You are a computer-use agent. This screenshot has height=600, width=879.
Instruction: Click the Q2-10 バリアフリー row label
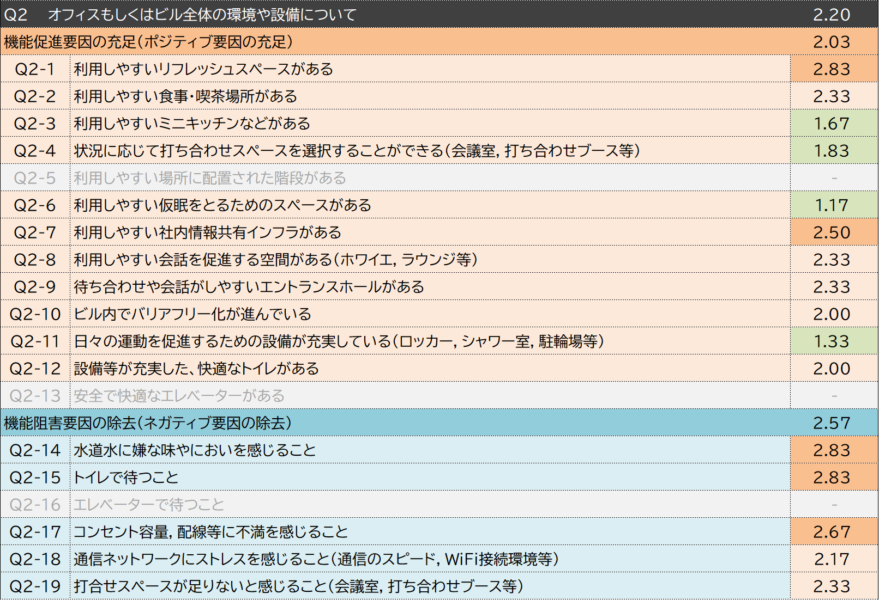tap(35, 314)
